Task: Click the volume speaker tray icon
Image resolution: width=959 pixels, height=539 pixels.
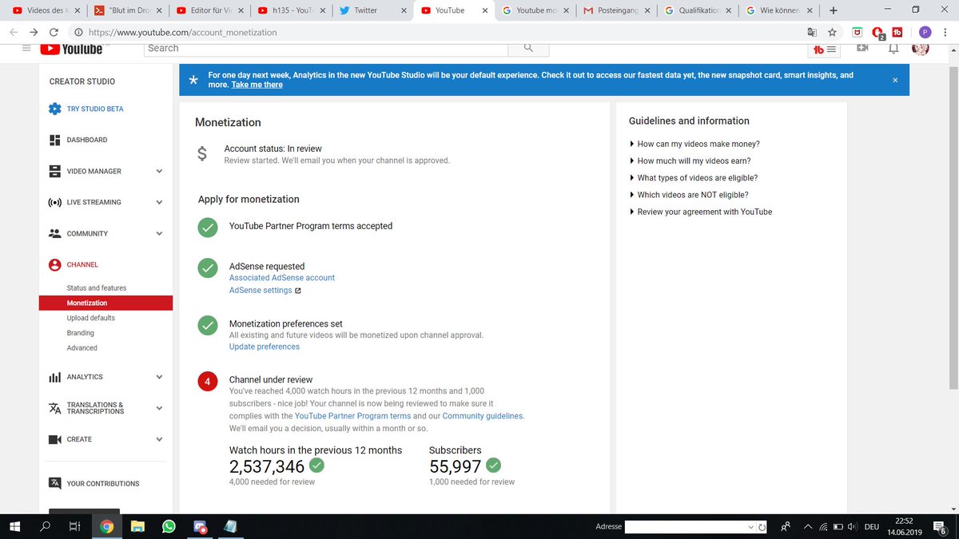Action: click(x=853, y=527)
